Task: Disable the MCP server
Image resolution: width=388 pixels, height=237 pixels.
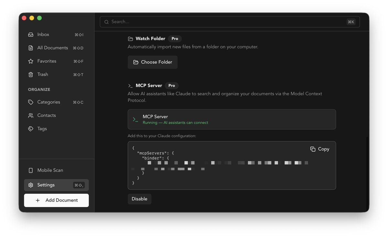Action: (139, 199)
